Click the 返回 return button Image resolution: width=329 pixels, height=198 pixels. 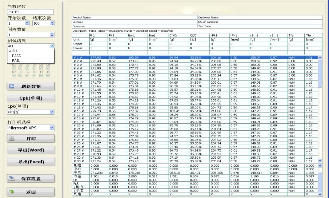31,192
